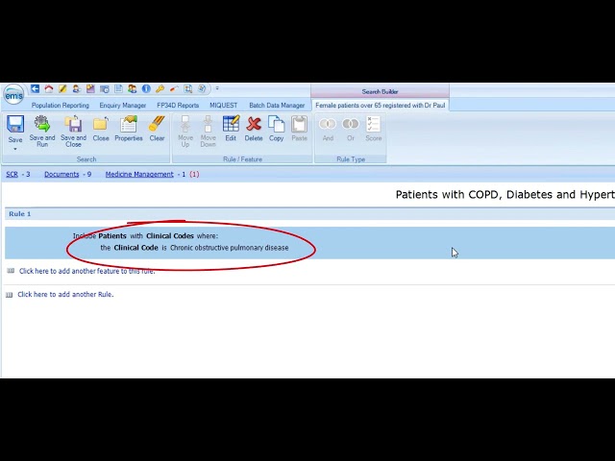This screenshot has height=461, width=615.
Task: Click the Close folder button
Action: 101,129
